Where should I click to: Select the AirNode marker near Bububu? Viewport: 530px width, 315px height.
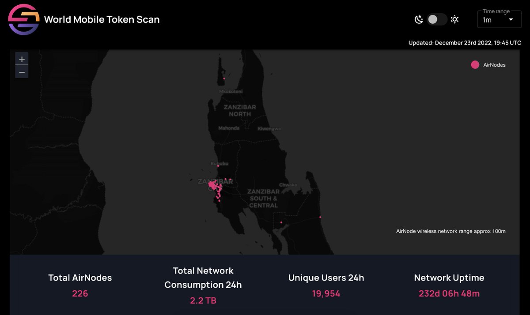pyautogui.click(x=218, y=166)
